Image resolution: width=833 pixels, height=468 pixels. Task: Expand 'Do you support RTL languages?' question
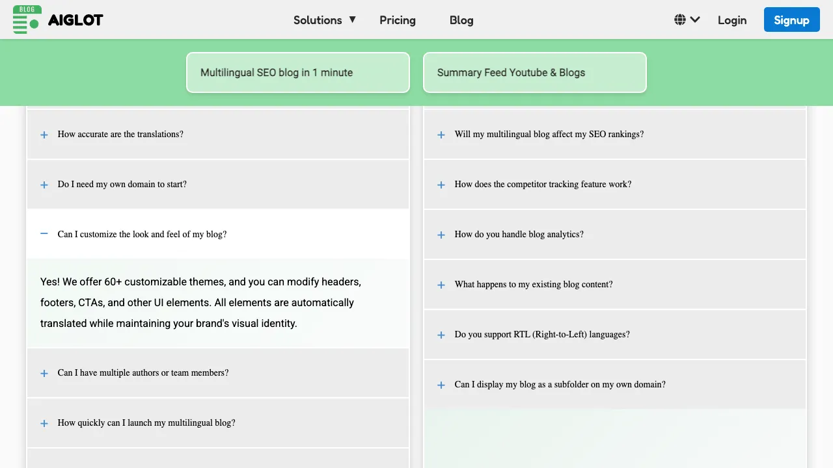pyautogui.click(x=542, y=335)
